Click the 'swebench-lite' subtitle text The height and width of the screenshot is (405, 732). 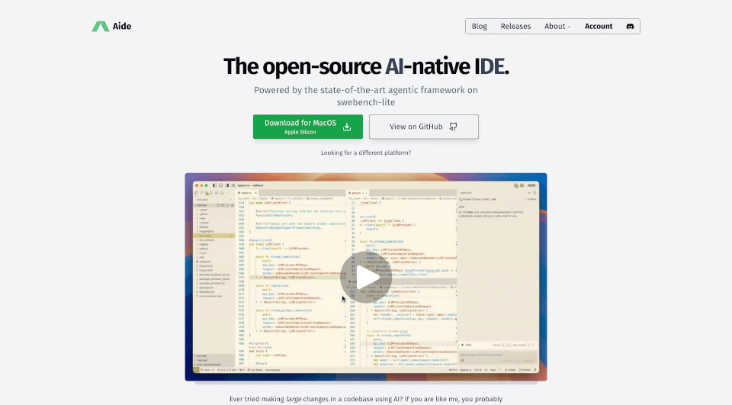(366, 101)
